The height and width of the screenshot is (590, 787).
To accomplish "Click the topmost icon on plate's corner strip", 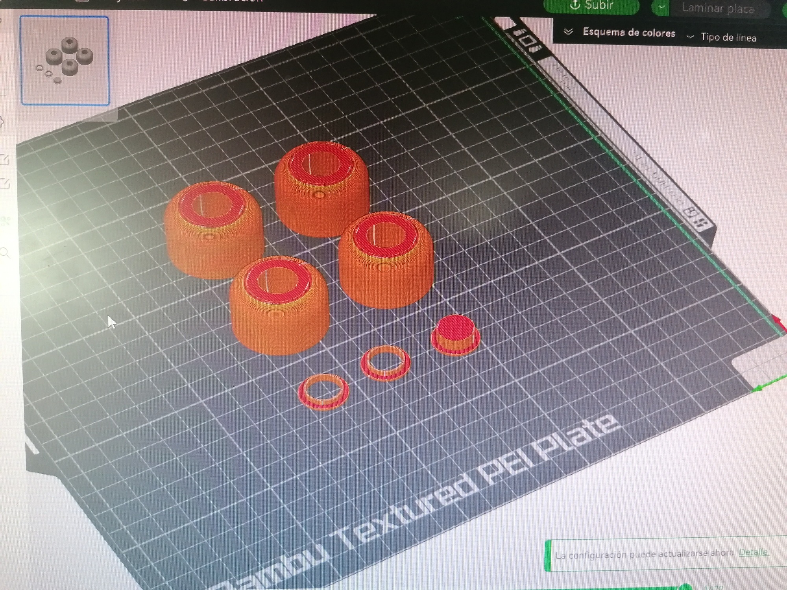I will click(x=519, y=32).
